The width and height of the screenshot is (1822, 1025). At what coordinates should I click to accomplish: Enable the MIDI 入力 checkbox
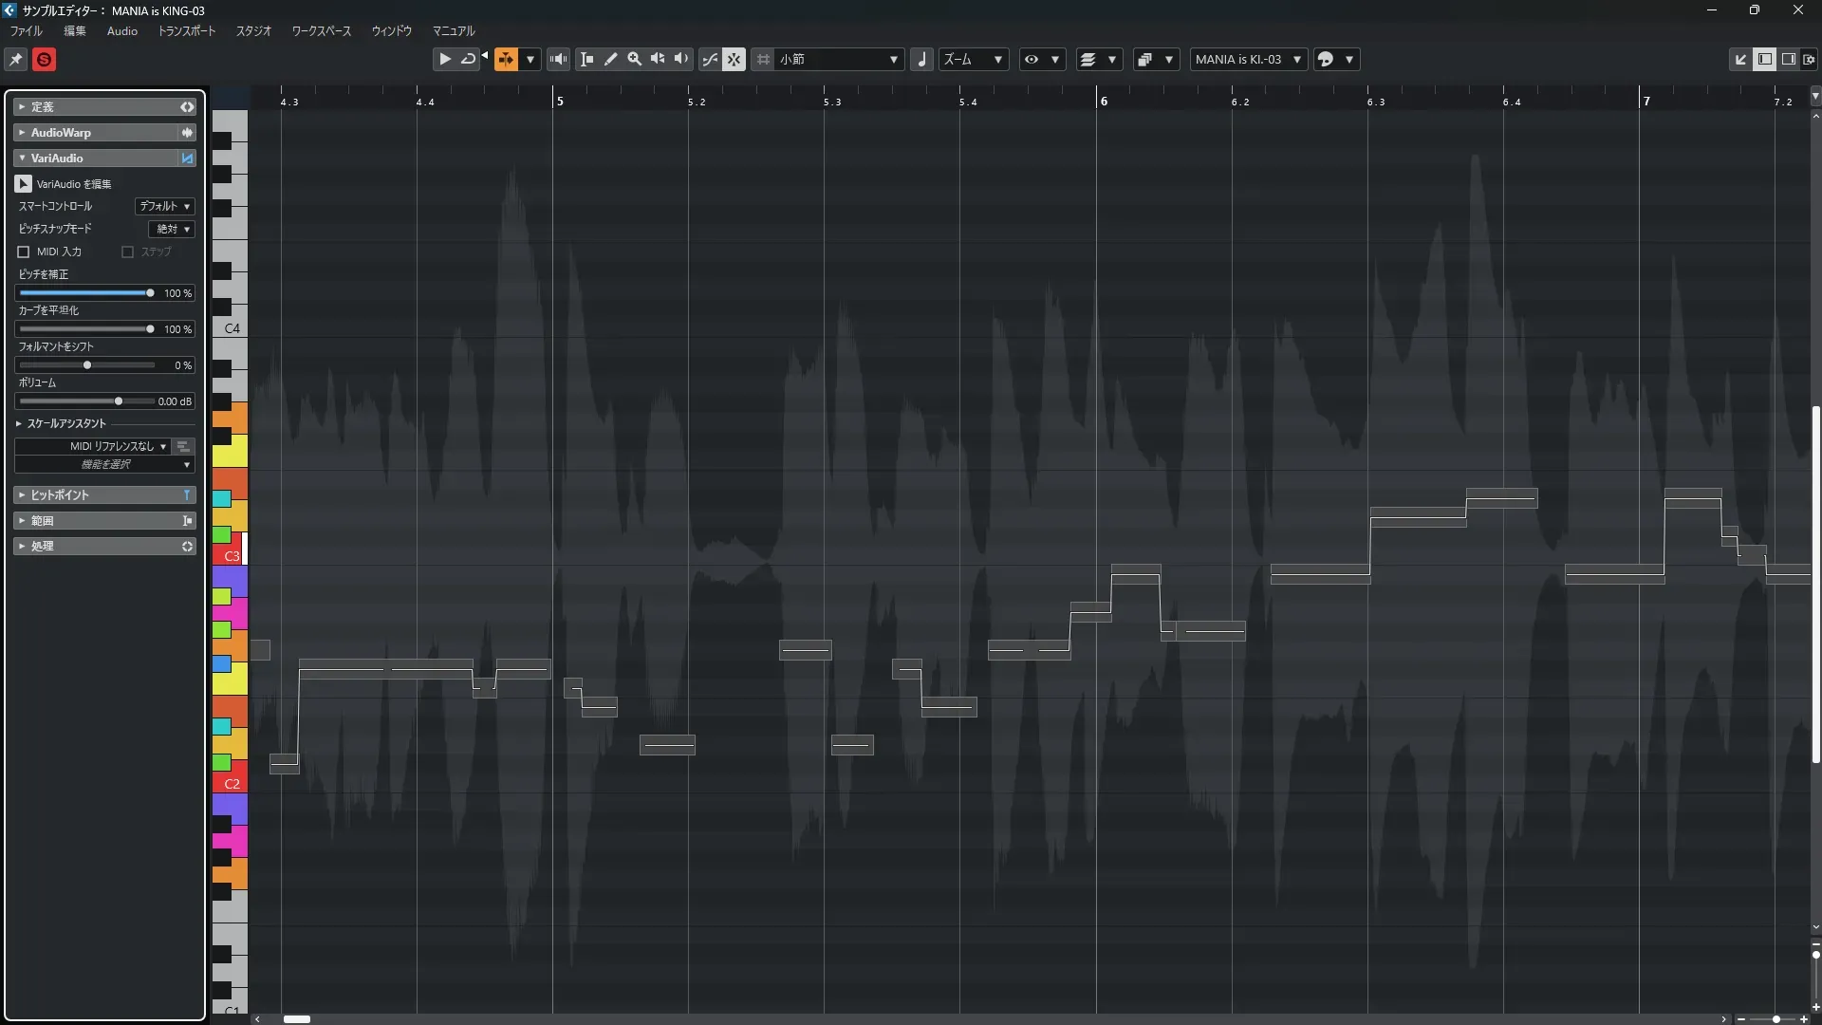24,252
